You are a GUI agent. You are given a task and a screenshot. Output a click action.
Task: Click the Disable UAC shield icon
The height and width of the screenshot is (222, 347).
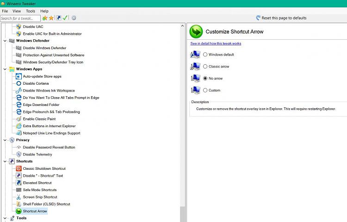click(19, 27)
